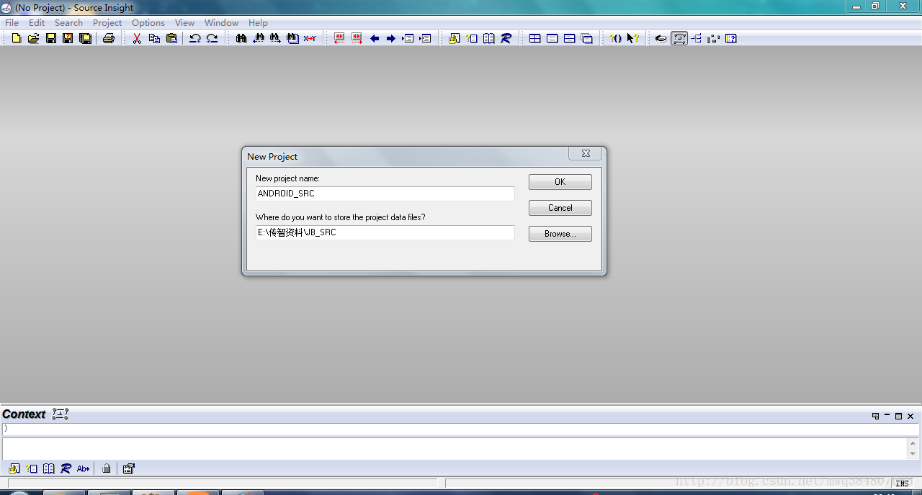Open the Help menu
The image size is (922, 495).
click(258, 22)
